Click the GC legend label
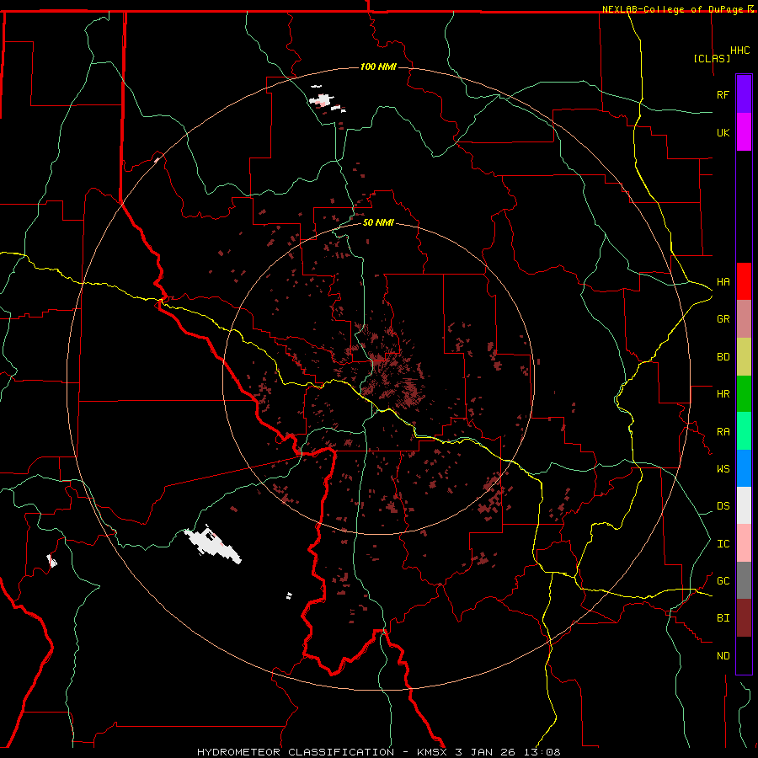The image size is (758, 758). click(723, 580)
